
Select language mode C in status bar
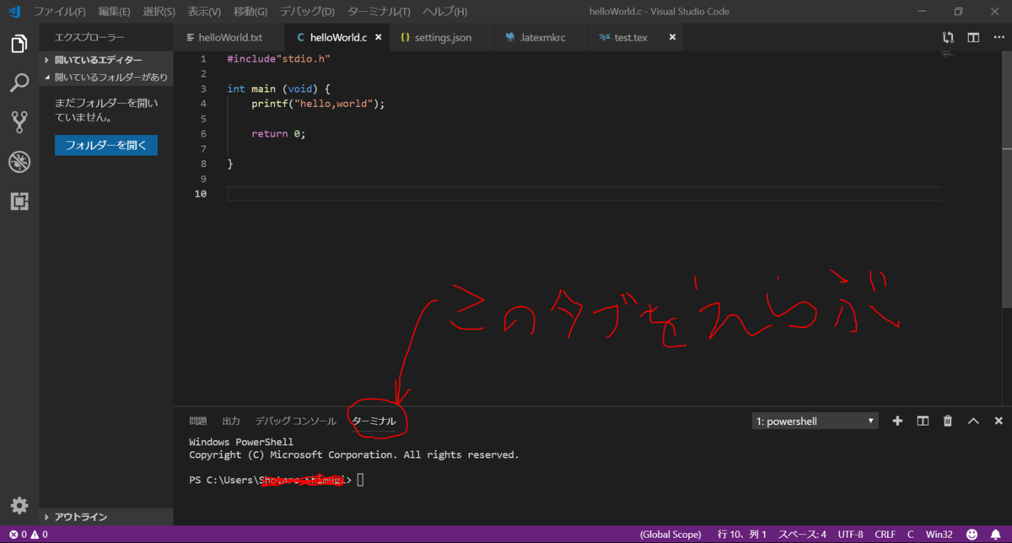tap(910, 535)
